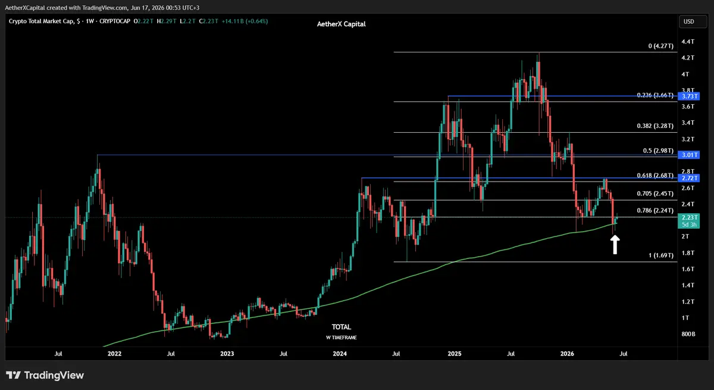The height and width of the screenshot is (390, 714).
Task: Click the 2026 time axis label
Action: (568, 354)
